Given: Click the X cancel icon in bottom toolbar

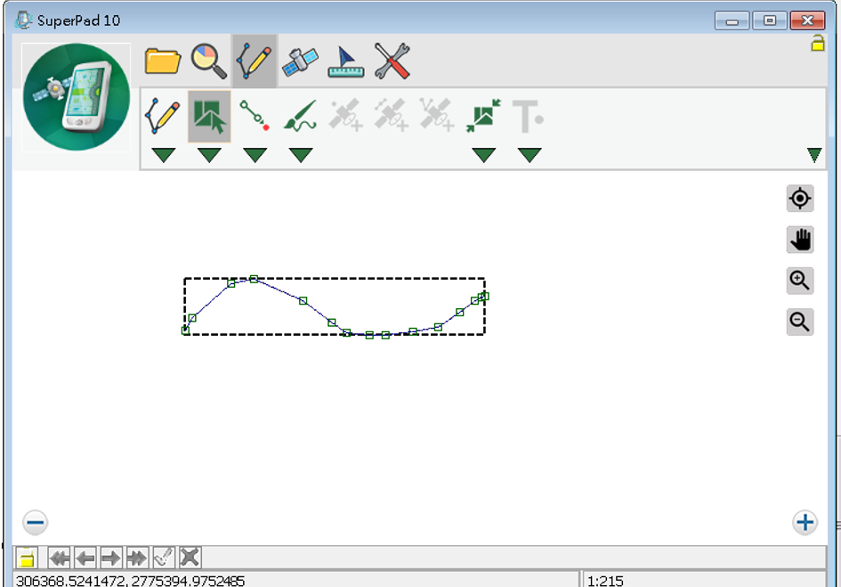Looking at the screenshot, I should pos(190,558).
